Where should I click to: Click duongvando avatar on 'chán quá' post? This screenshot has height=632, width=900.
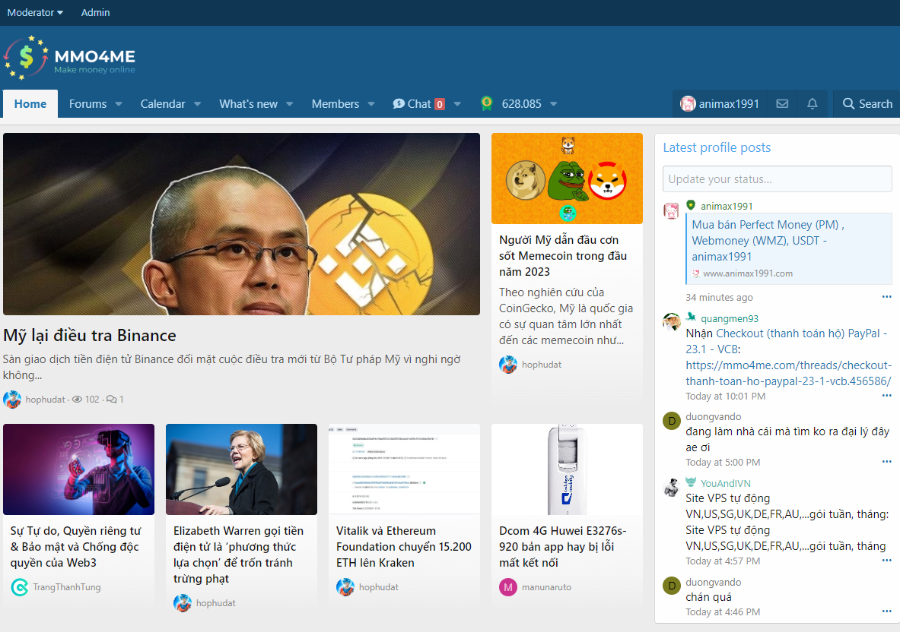(672, 586)
